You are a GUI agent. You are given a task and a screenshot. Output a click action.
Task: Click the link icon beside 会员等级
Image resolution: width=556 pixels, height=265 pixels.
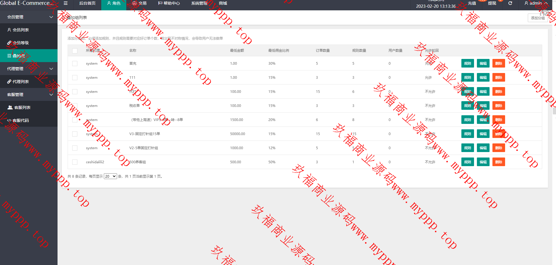(9, 43)
